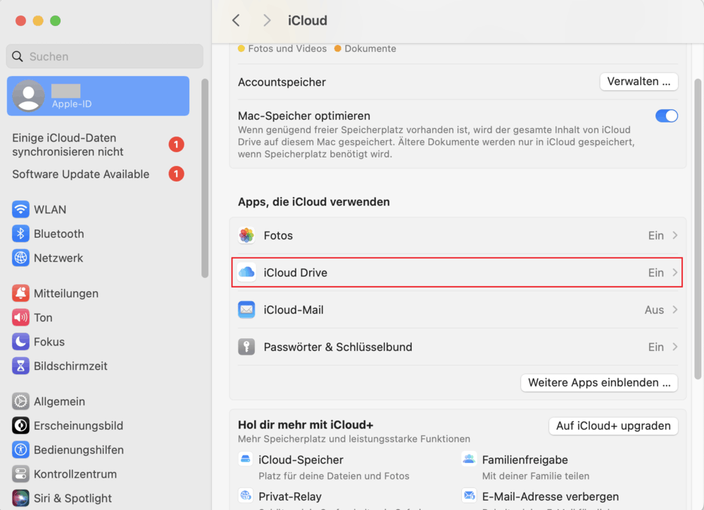Viewport: 704px width, 510px height.
Task: Click the E-Mail-Adresse verbergen icon
Action: point(469,496)
